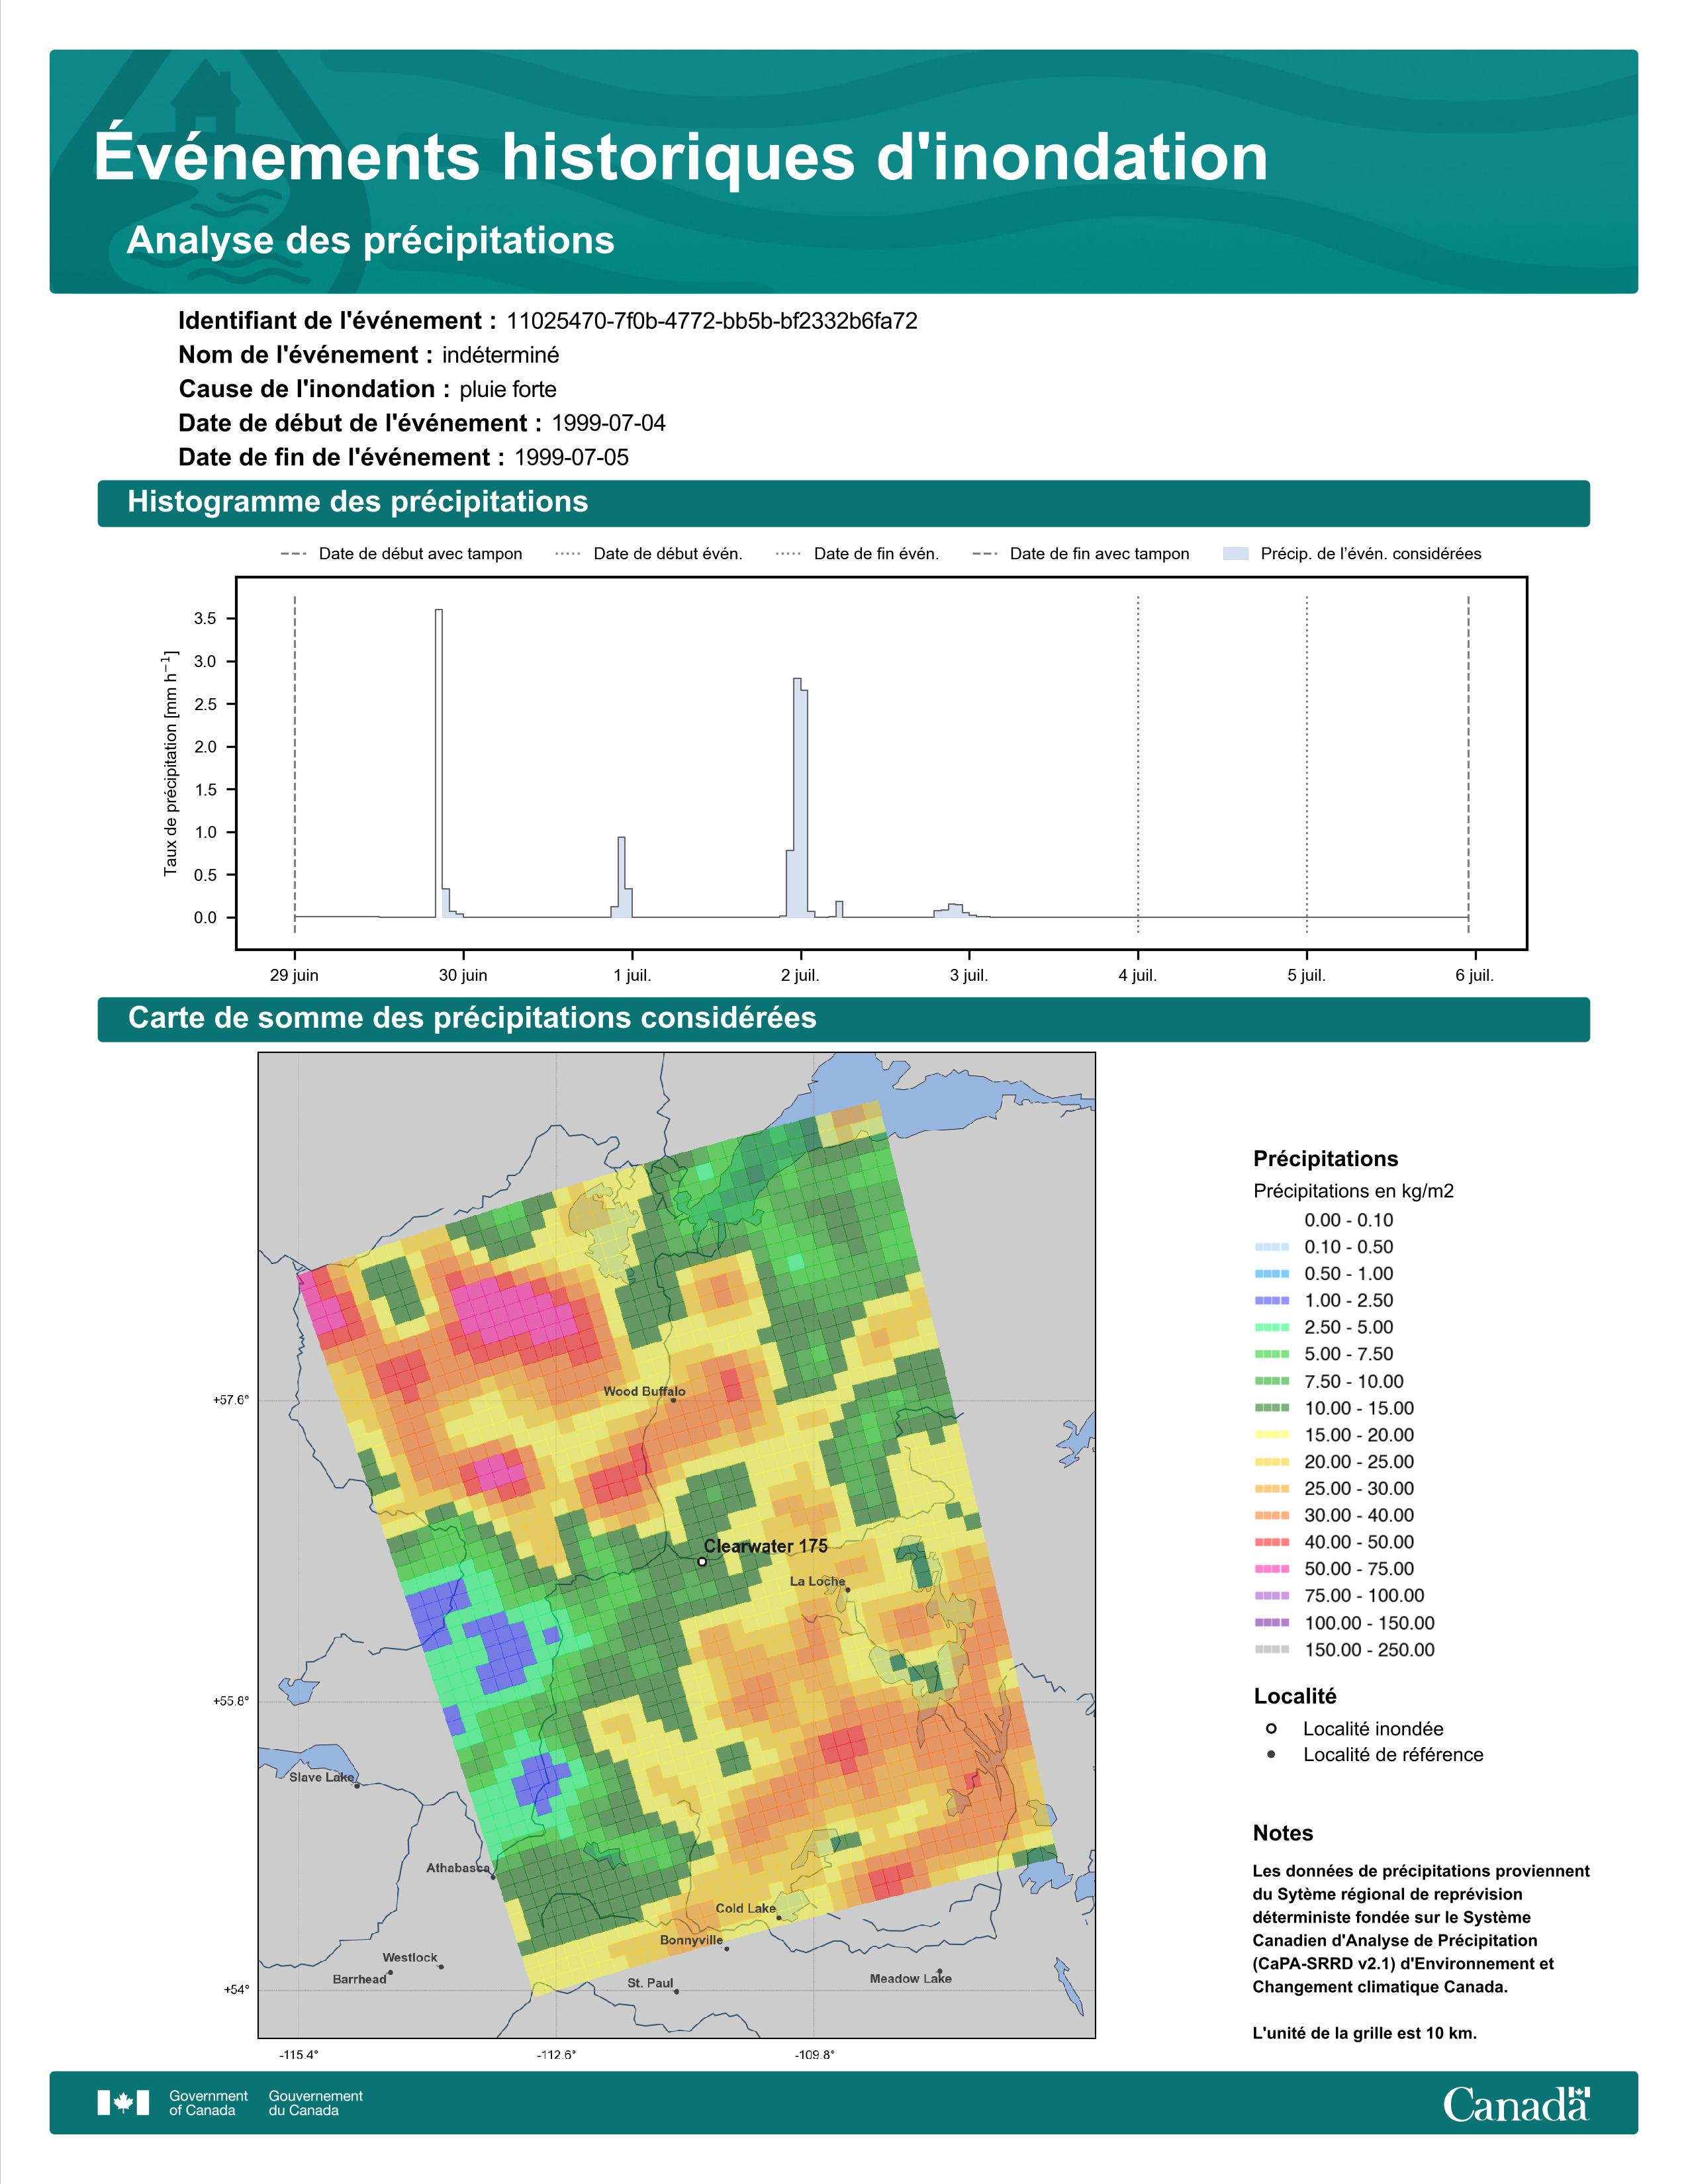
Task: Click the 40.00 - 50.00 precipitation swatch
Action: tap(1272, 1543)
